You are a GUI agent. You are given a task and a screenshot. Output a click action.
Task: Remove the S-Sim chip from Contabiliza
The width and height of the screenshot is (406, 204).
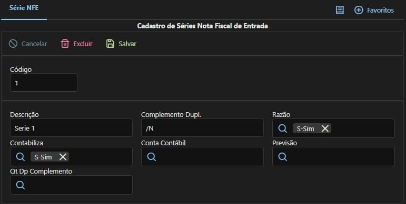[63, 157]
